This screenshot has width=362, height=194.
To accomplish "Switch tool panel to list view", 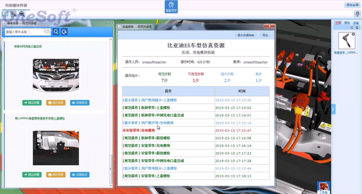I will [x=357, y=28].
